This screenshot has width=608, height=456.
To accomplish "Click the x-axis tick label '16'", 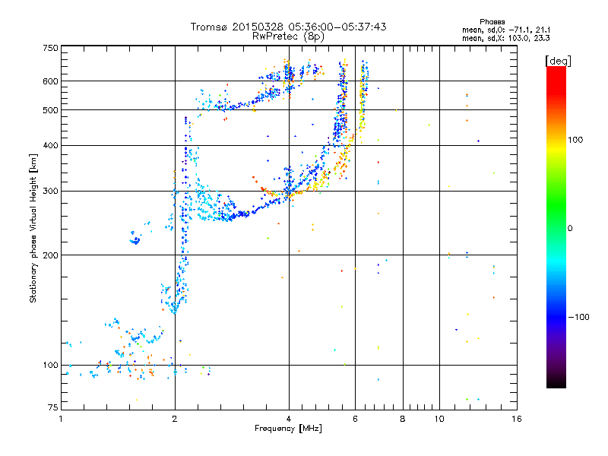I will click(517, 419).
